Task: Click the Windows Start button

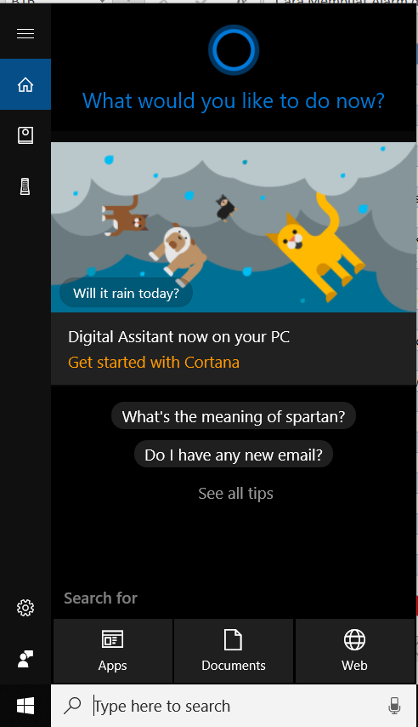Action: click(25, 706)
